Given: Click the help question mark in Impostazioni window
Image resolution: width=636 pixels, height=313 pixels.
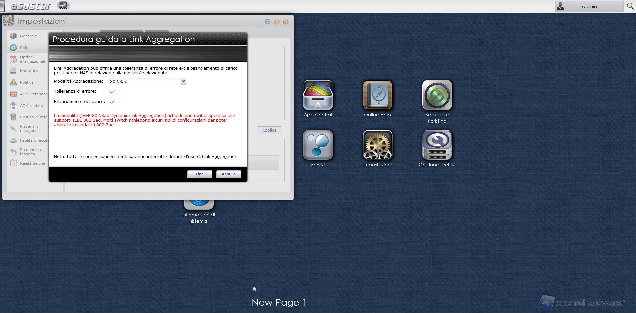Looking at the screenshot, I should tap(268, 22).
